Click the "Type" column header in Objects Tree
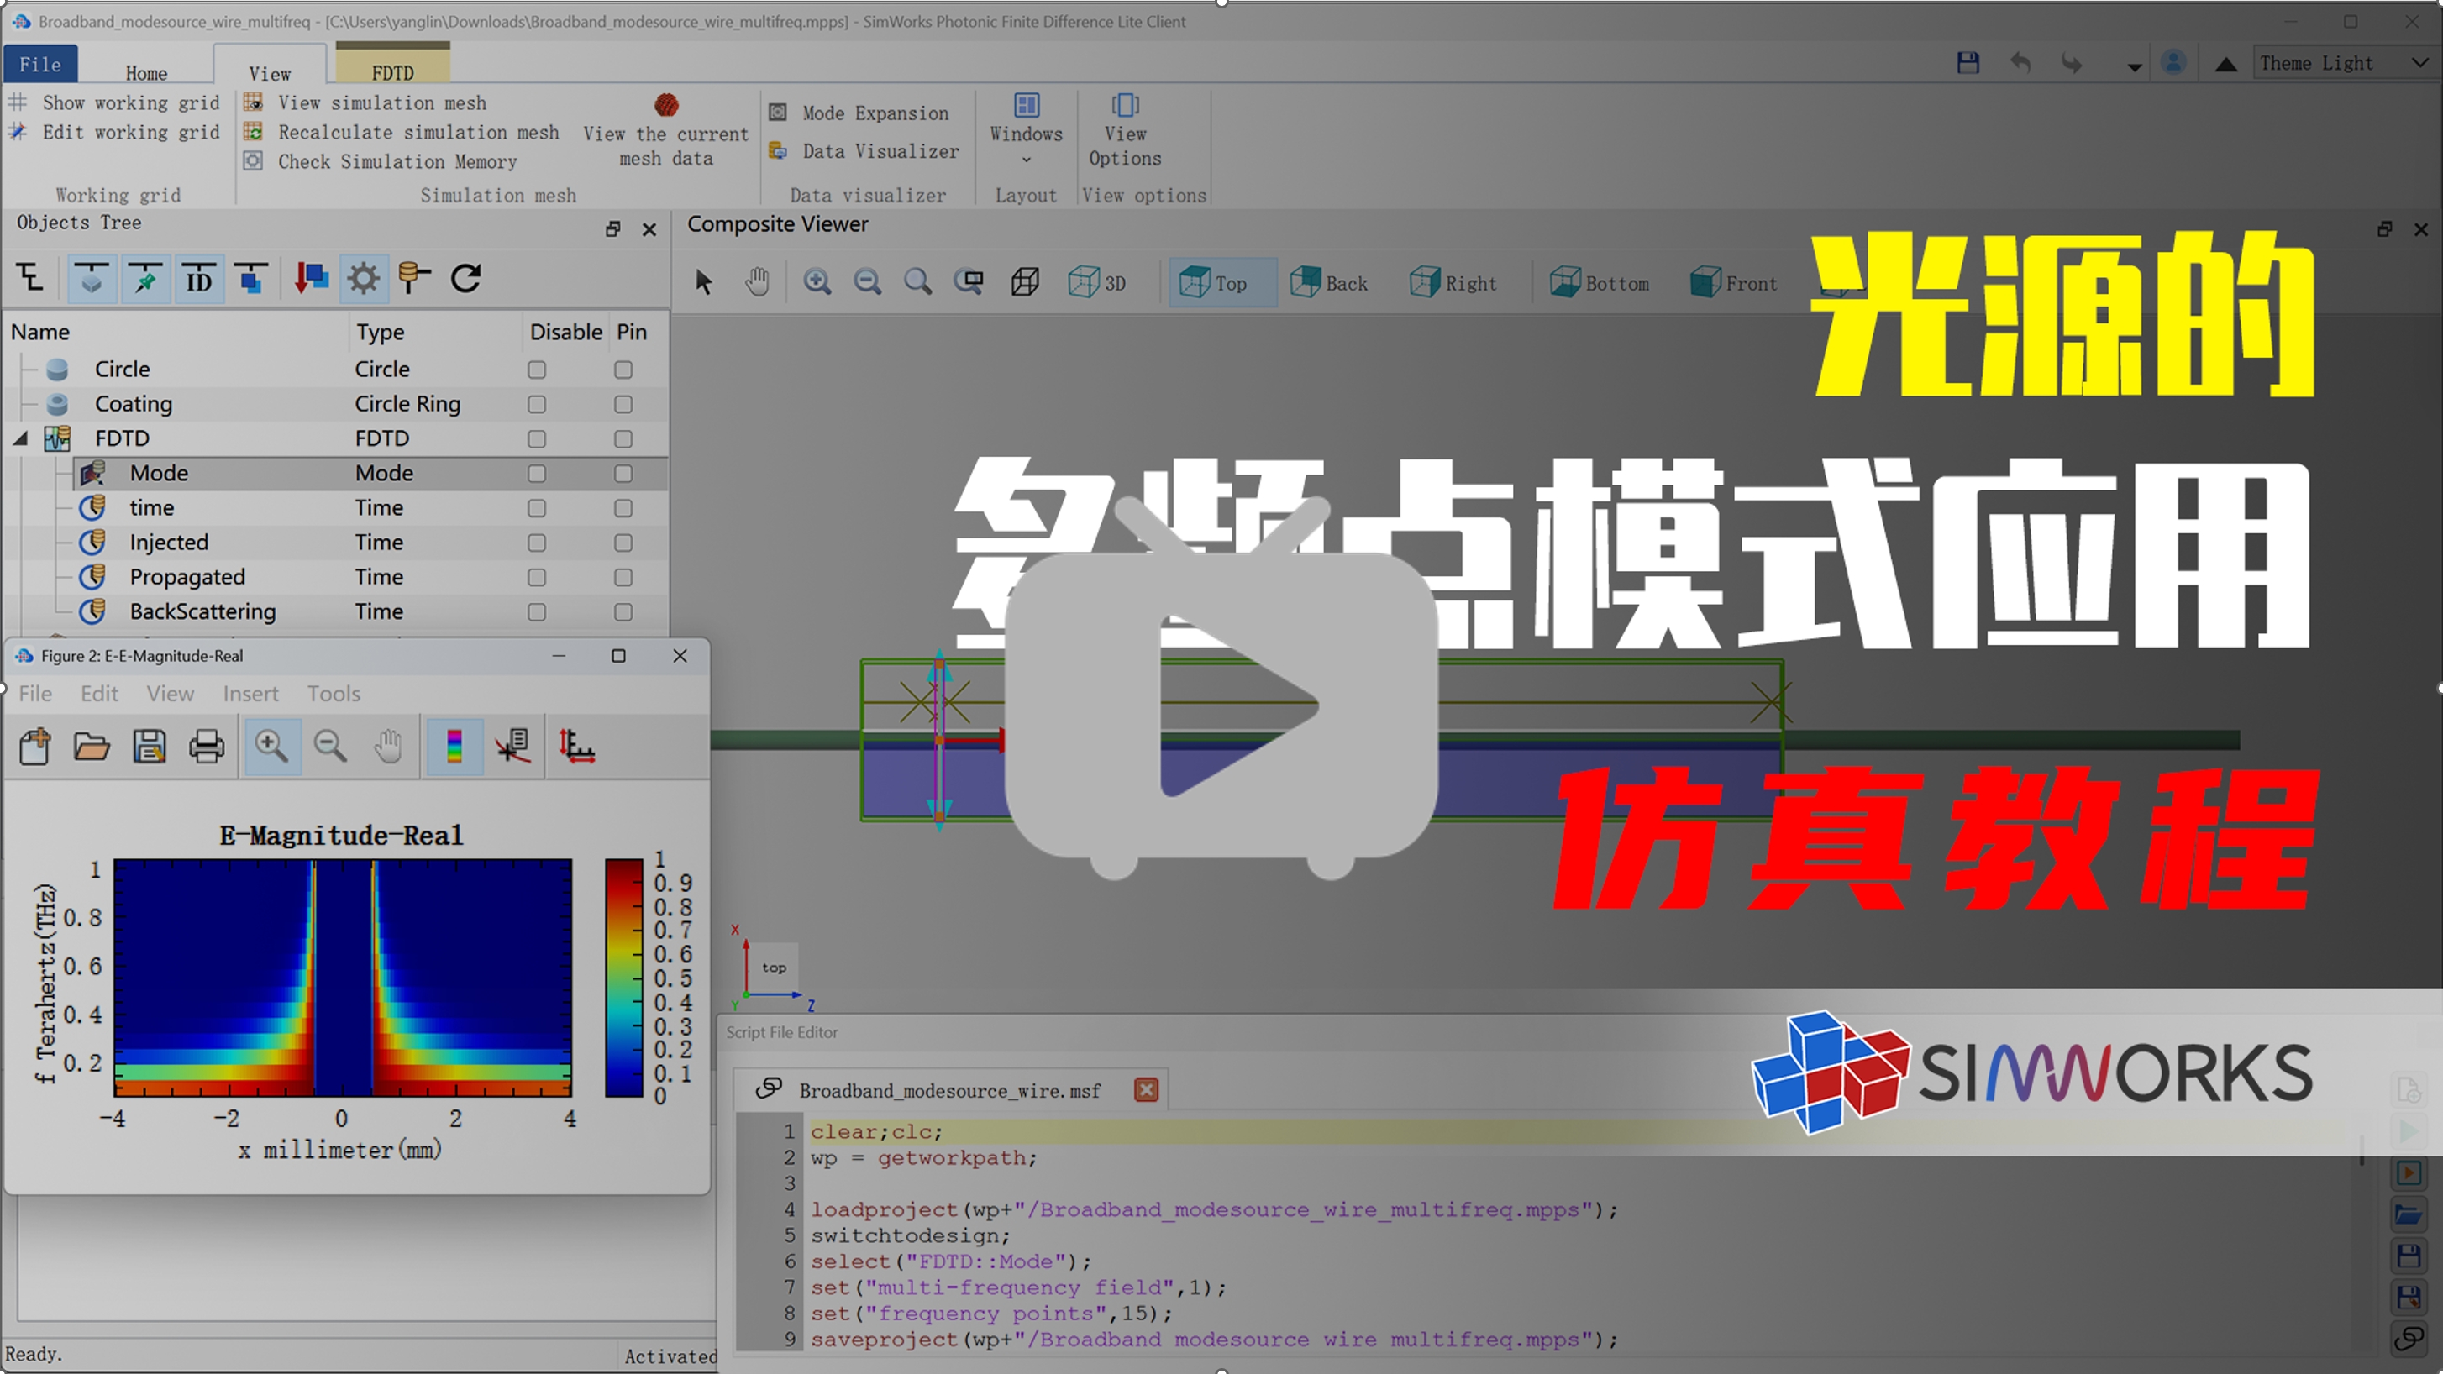2443x1374 pixels. click(381, 332)
